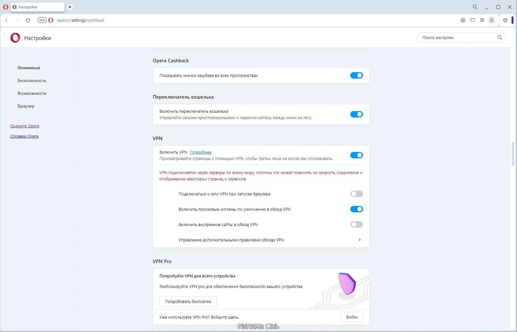Click the Попробовать бесплатно button

(x=188, y=301)
